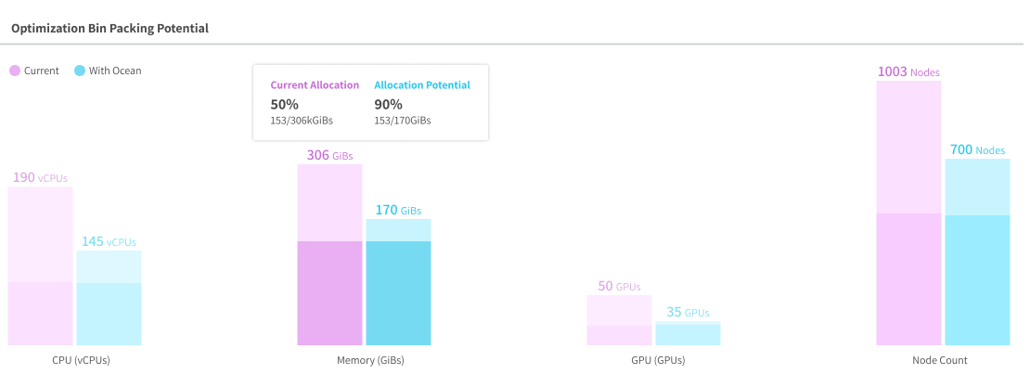This screenshot has height=387, width=1030.
Task: Click Current Allocation heading in tooltip
Action: coord(315,85)
